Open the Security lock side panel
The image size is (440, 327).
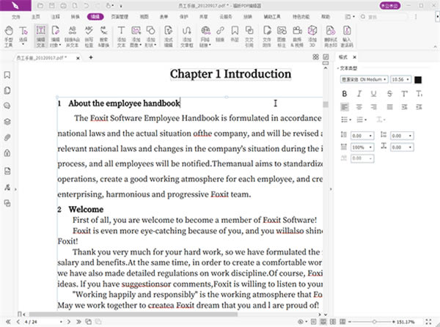pos(7,153)
